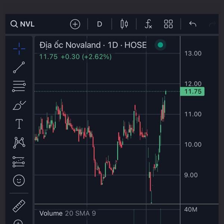
Task: Tap the 12.00 price scale label
Action: click(x=193, y=84)
